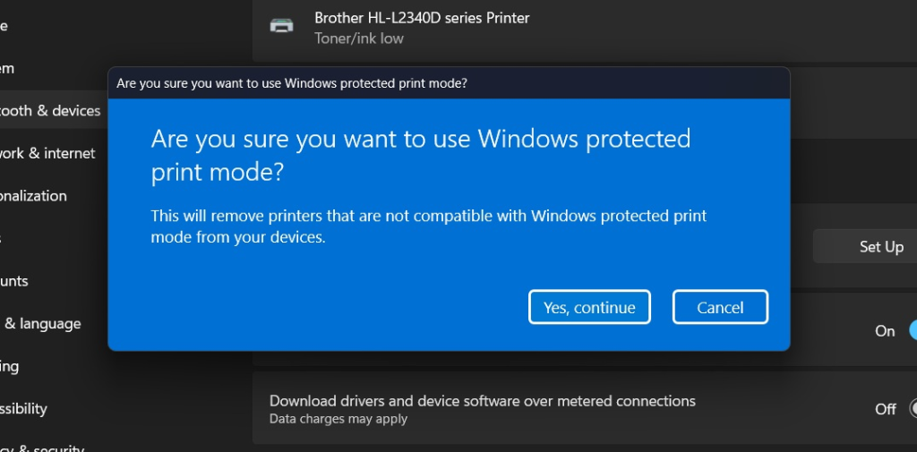Viewport: 917px width, 452px height.
Task: Open the Gaming settings category
Action: pyautogui.click(x=10, y=367)
